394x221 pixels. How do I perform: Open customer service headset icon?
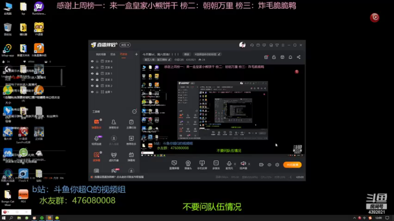tap(252, 45)
